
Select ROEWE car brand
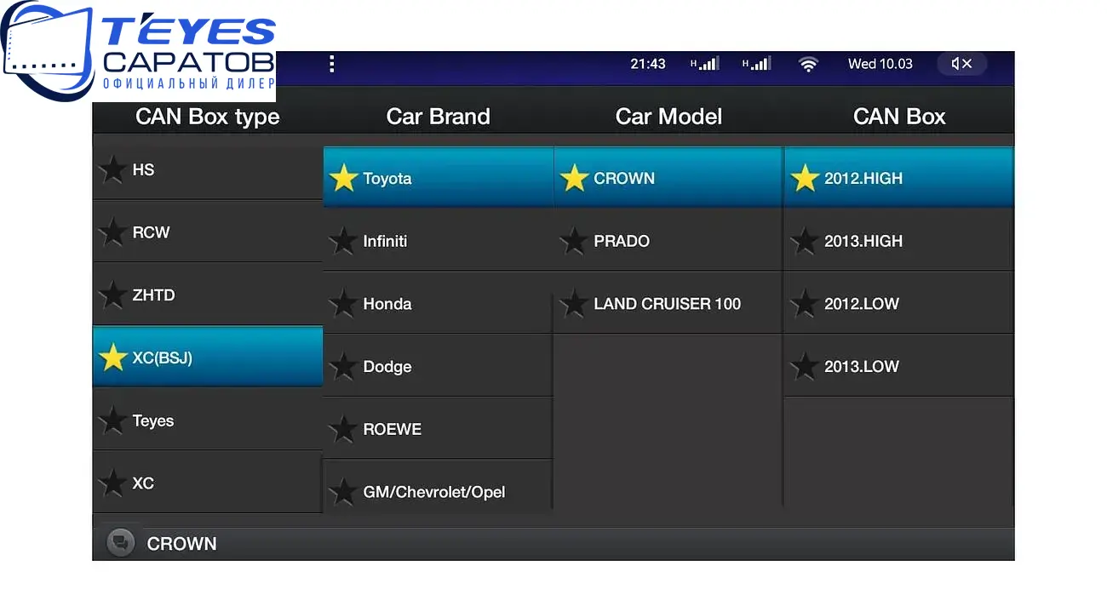coord(439,429)
